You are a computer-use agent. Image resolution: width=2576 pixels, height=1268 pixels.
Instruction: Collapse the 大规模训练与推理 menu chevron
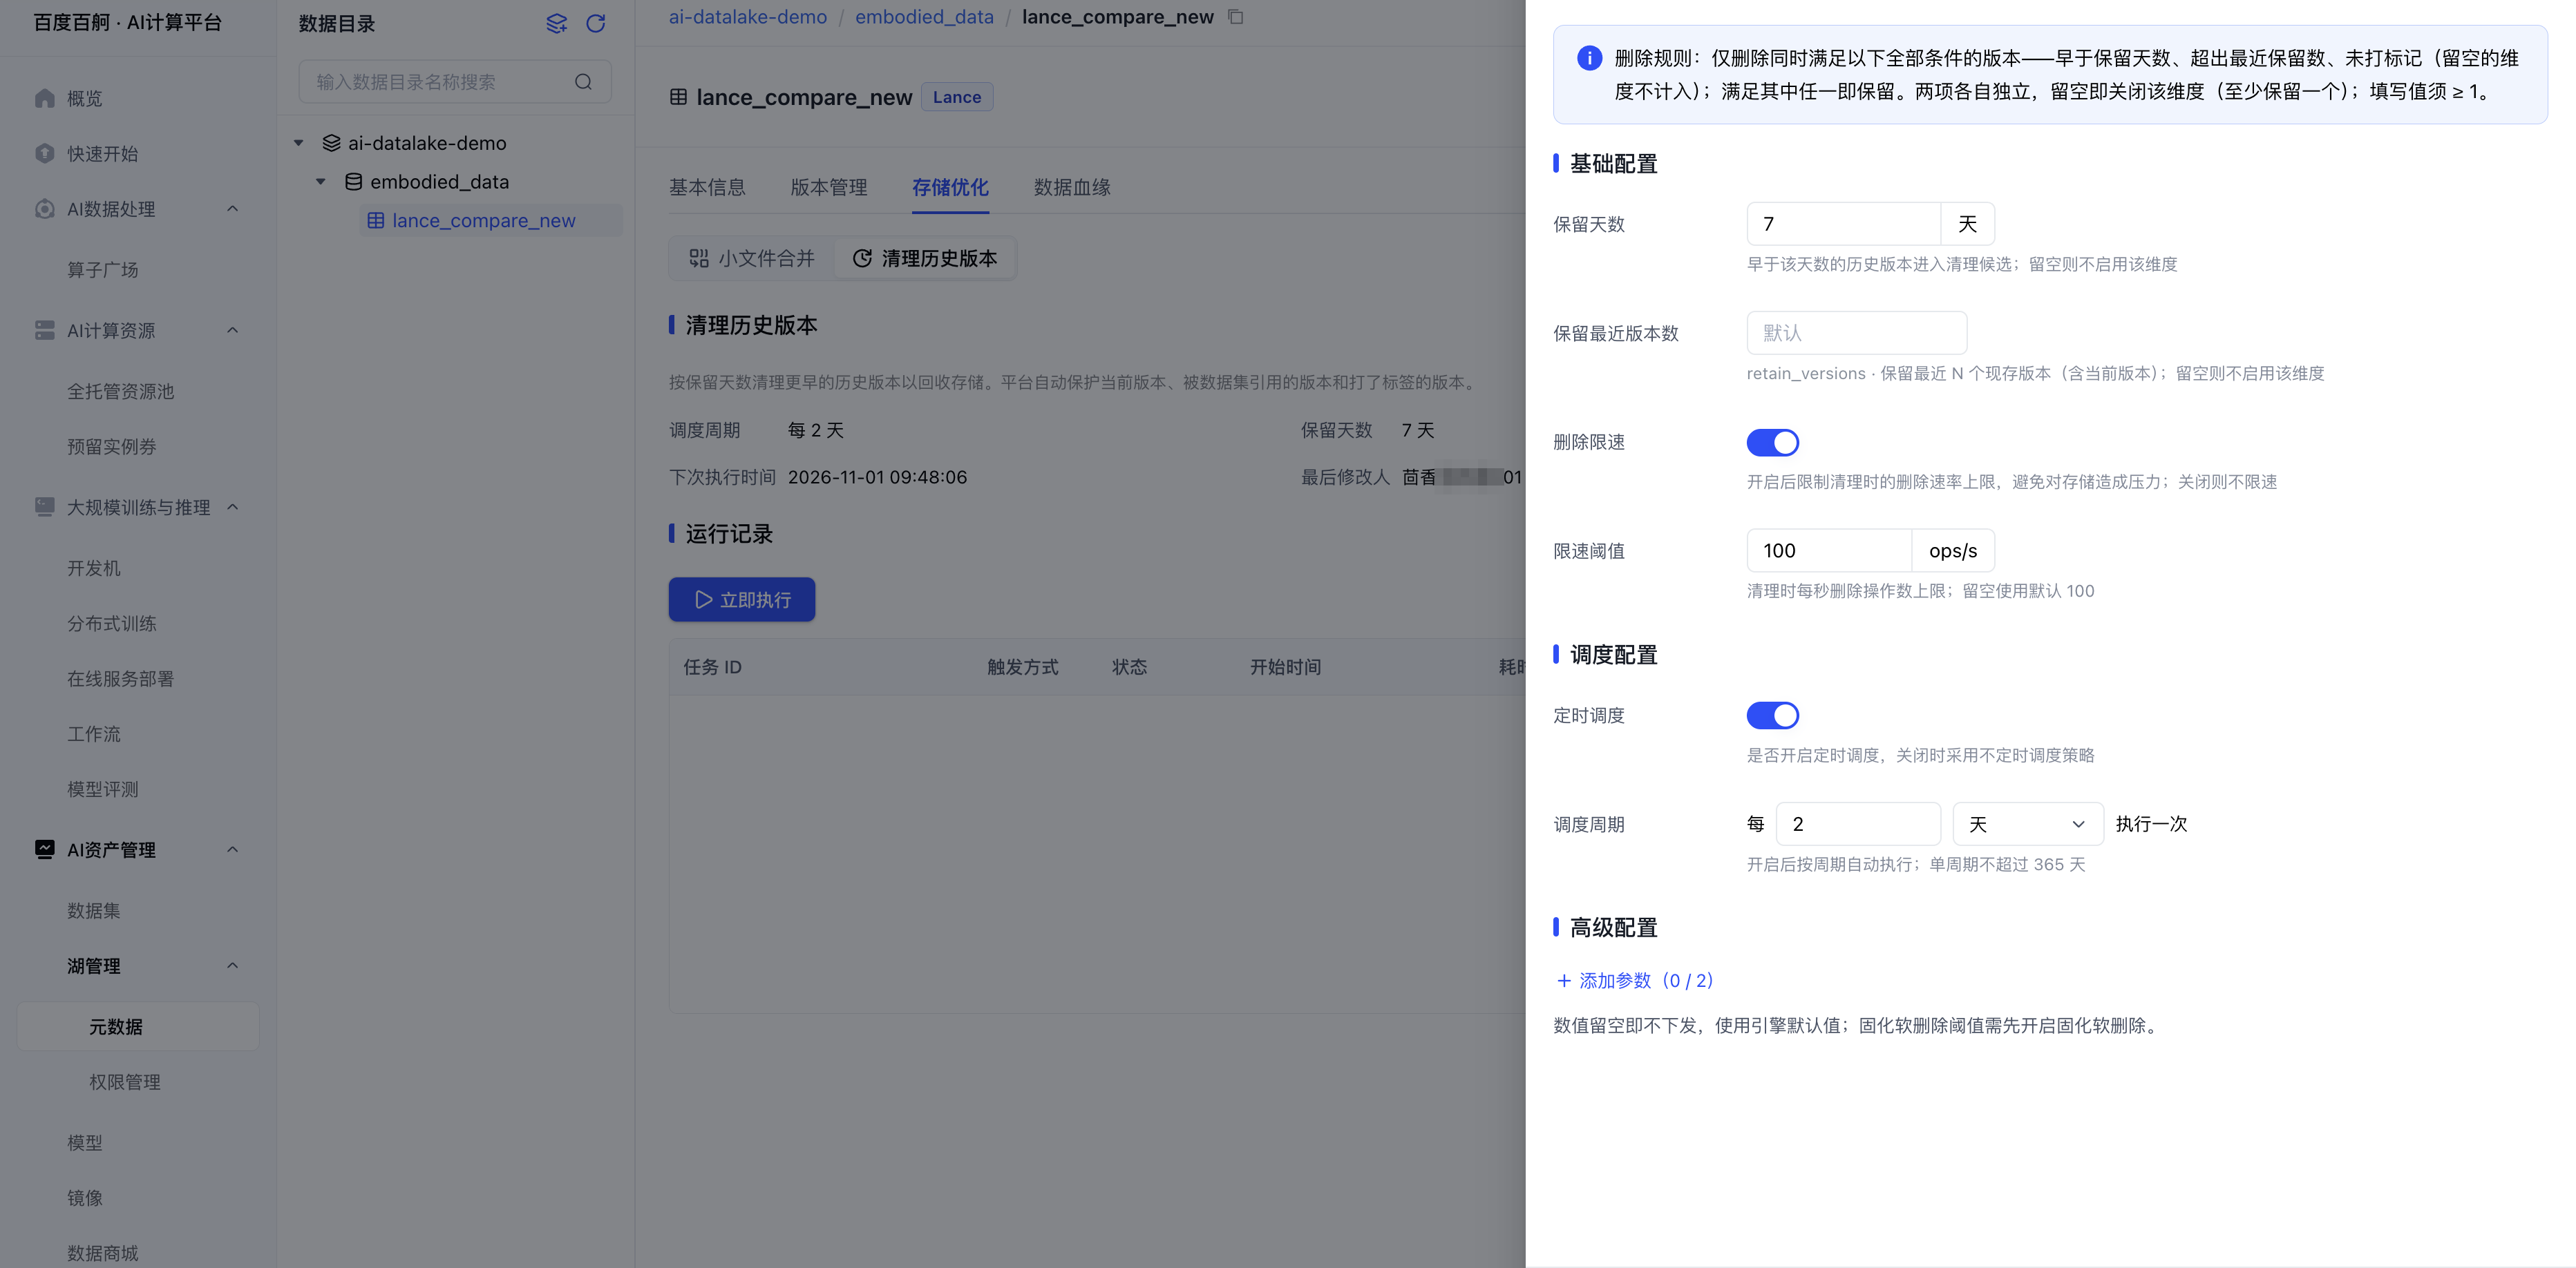click(x=232, y=507)
